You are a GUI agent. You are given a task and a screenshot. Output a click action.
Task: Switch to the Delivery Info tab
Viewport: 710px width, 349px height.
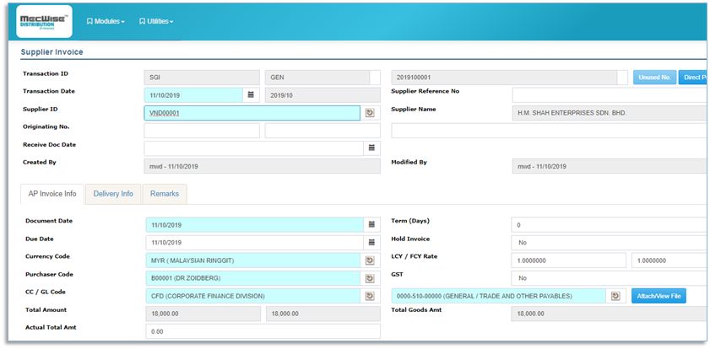point(113,194)
